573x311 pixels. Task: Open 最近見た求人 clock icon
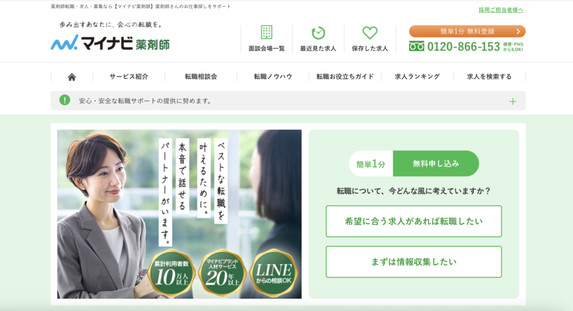click(318, 33)
